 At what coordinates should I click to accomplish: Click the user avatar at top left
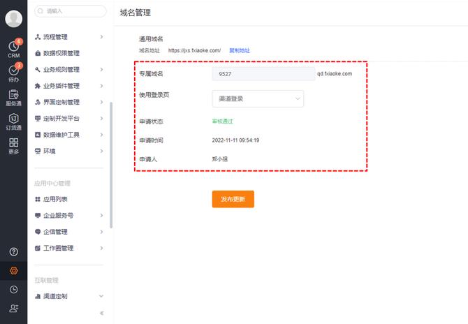13,19
